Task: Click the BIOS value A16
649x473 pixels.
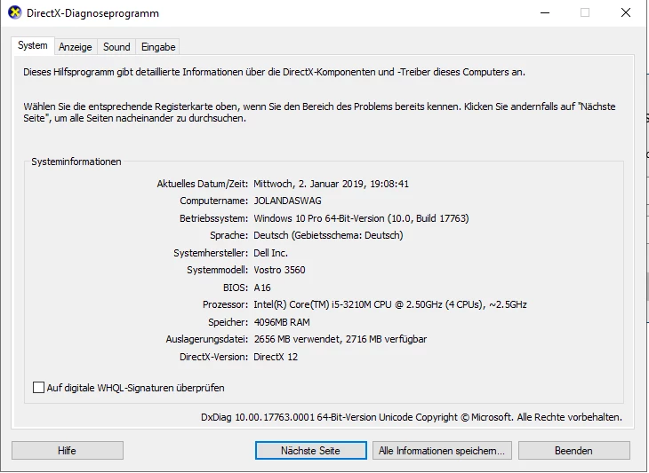Action: tap(262, 288)
